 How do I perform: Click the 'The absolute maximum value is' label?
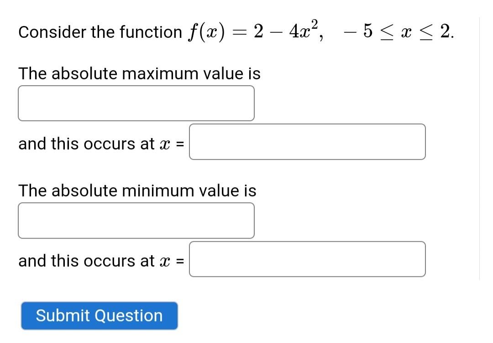139,73
